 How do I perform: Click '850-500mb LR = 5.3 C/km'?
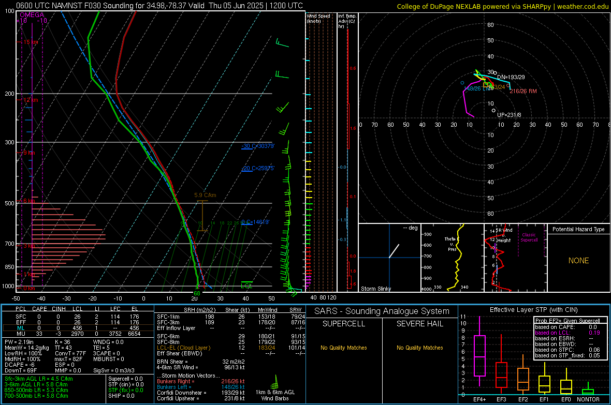36,390
